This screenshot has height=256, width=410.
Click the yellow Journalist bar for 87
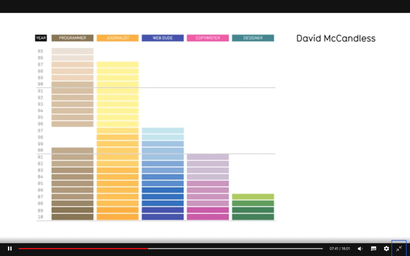tap(117, 64)
